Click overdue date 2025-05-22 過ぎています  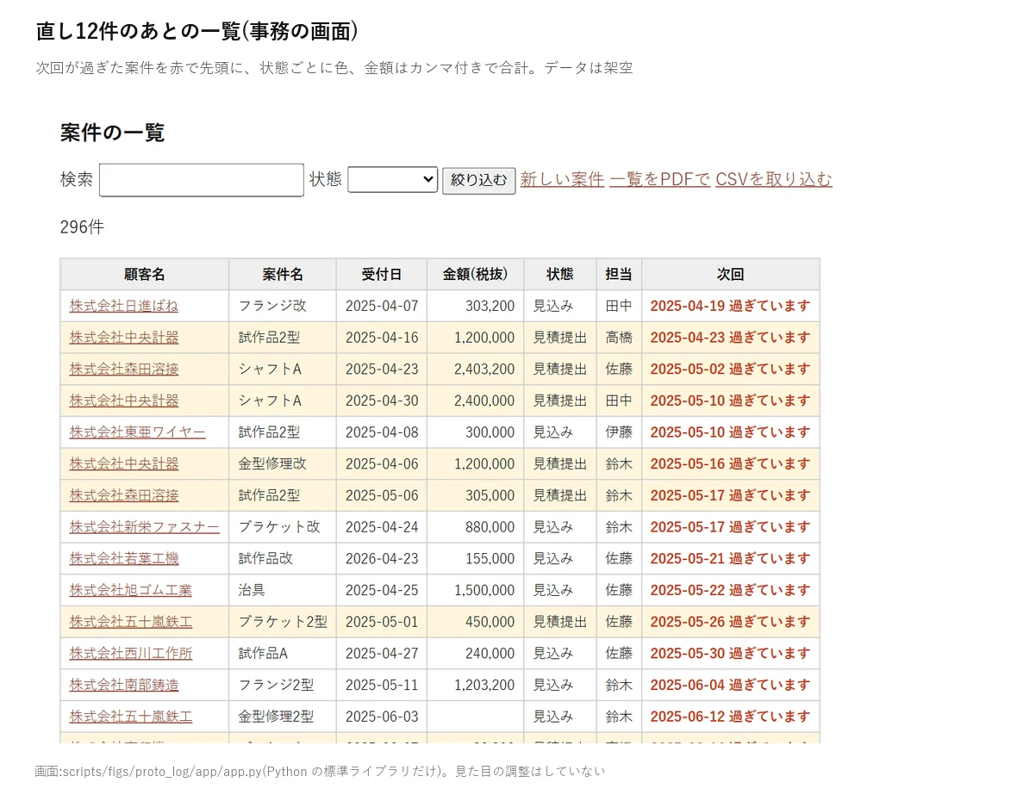click(730, 590)
